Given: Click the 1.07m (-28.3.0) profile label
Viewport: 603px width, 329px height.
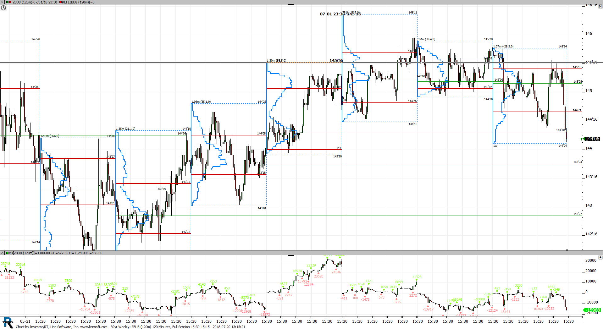Looking at the screenshot, I should tap(503, 47).
